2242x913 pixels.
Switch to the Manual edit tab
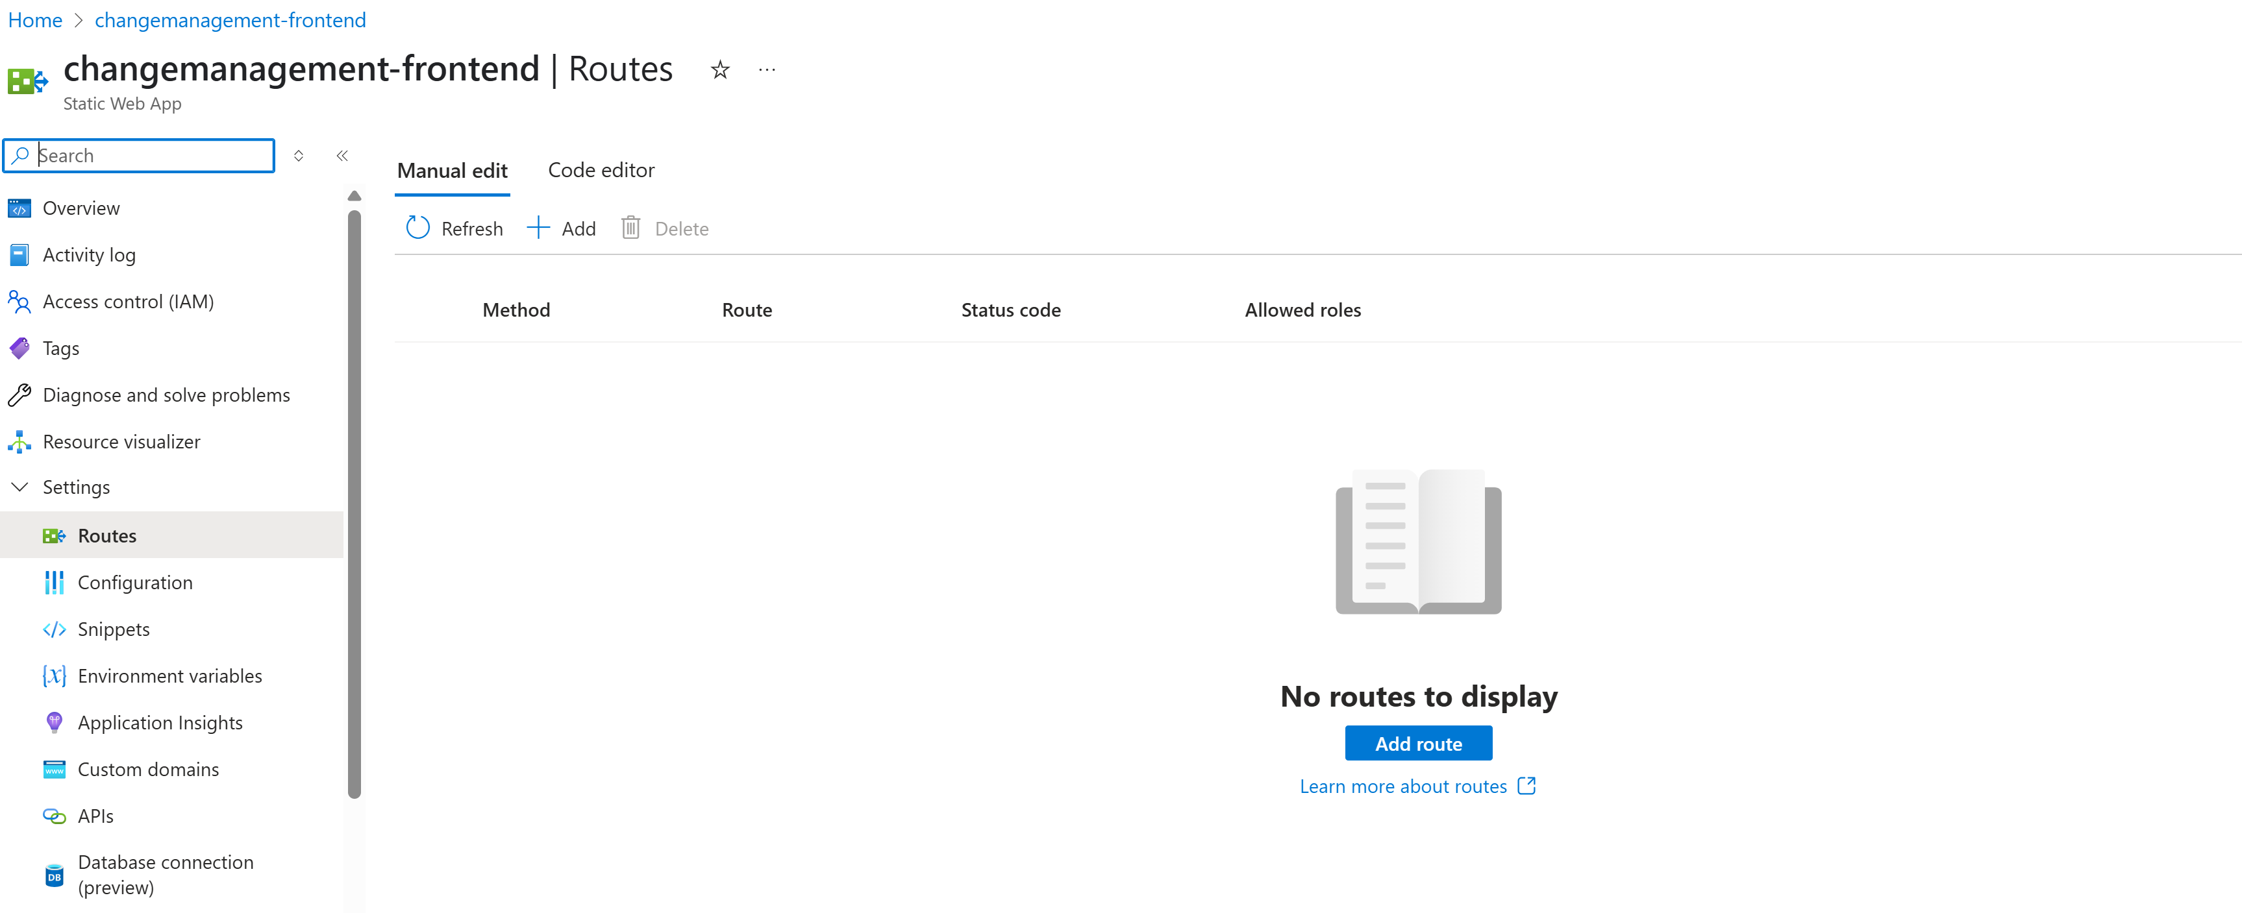click(452, 171)
